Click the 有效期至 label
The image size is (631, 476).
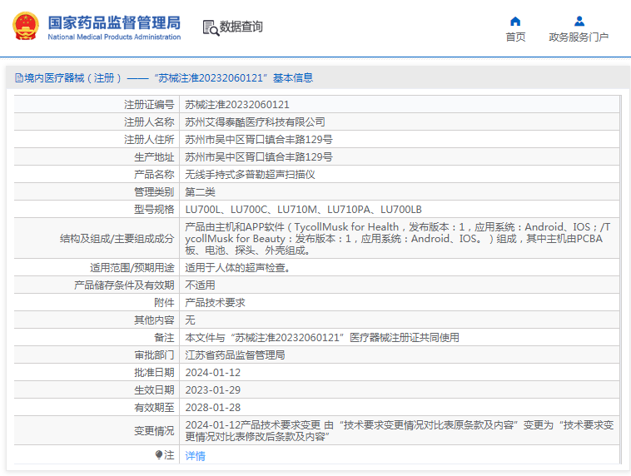(x=154, y=408)
